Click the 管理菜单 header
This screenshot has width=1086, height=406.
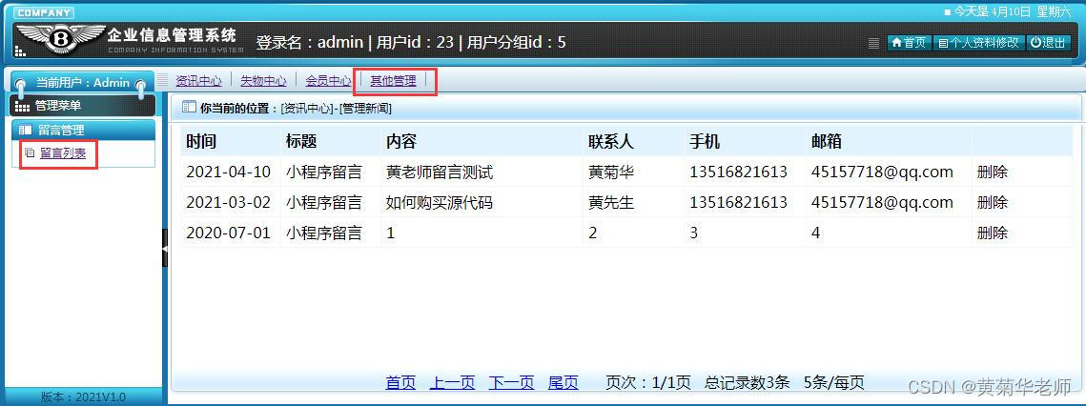tap(84, 106)
